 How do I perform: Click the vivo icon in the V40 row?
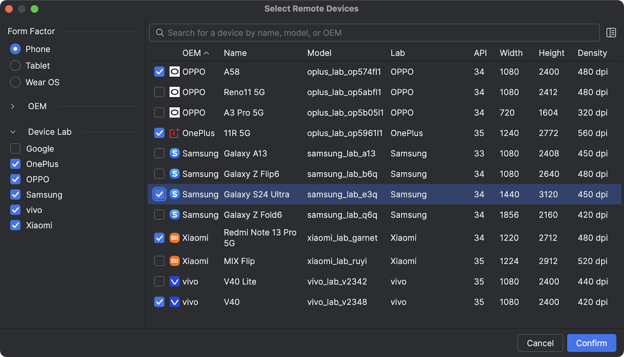(175, 302)
